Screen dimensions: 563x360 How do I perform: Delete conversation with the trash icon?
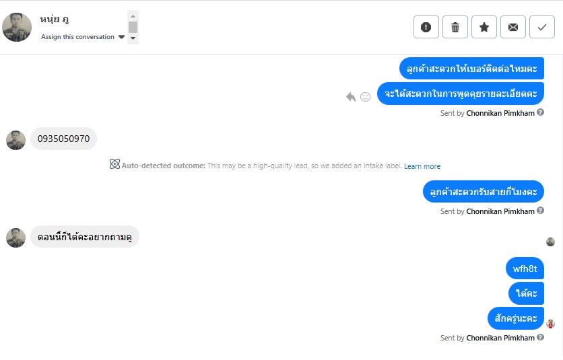click(x=455, y=27)
